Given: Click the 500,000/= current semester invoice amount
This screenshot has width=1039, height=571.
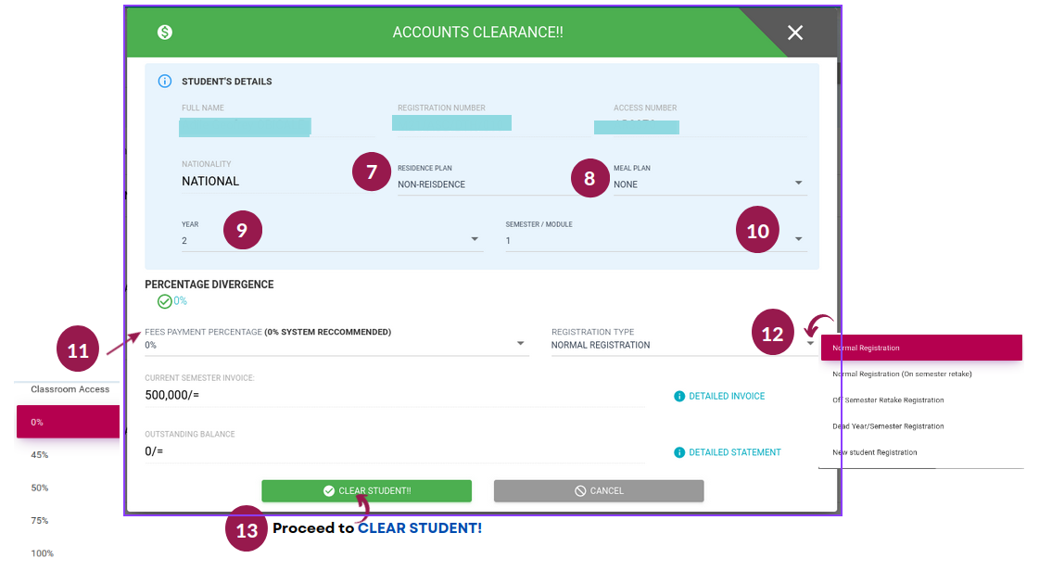Looking at the screenshot, I should tap(172, 395).
